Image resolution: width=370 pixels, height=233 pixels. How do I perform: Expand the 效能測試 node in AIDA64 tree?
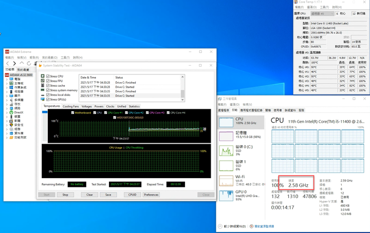7,138
